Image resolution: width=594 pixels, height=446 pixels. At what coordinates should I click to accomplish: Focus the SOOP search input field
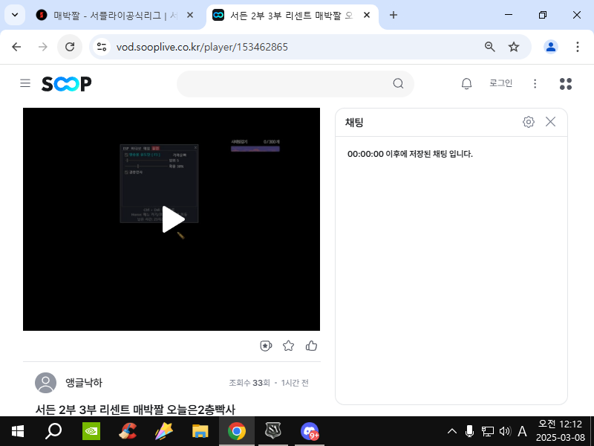(x=286, y=83)
